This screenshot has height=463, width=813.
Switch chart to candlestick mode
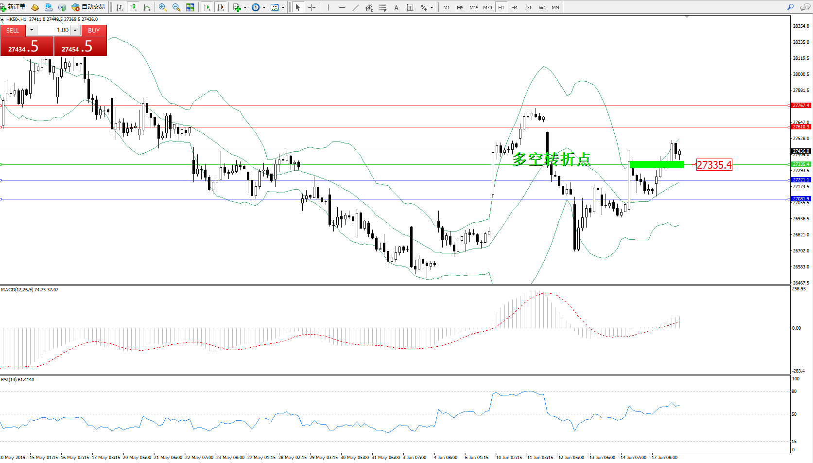point(133,7)
